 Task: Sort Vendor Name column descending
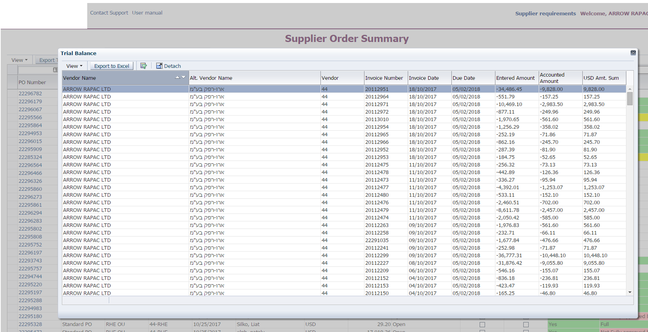point(183,77)
